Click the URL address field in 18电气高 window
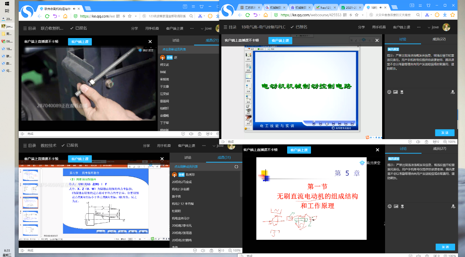This screenshot has width=465, height=257. pyautogui.click(x=311, y=15)
